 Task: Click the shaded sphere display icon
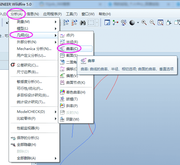point(132,23)
